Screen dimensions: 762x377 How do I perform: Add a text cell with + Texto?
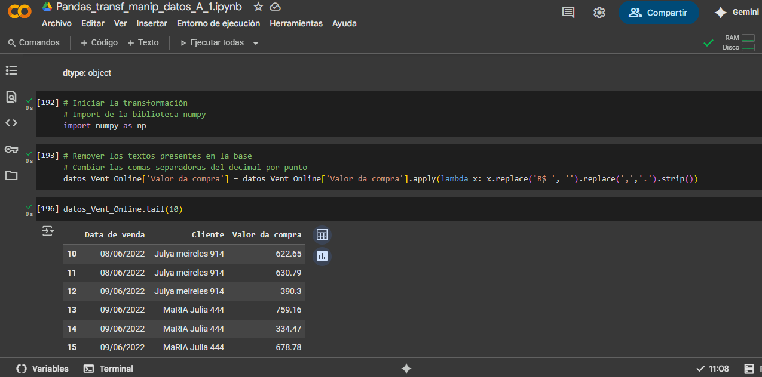[143, 43]
